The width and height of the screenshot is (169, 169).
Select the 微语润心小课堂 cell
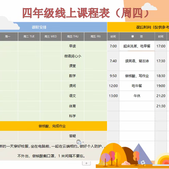tap(73, 61)
